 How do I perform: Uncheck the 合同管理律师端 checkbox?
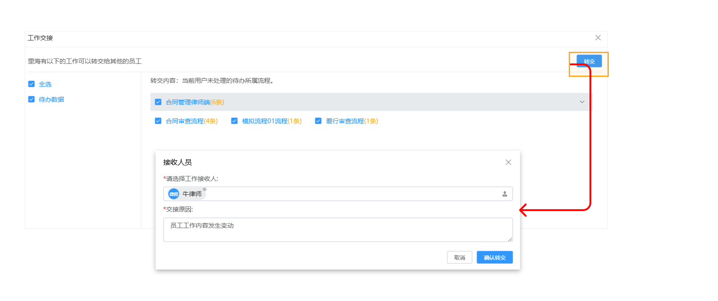point(158,102)
